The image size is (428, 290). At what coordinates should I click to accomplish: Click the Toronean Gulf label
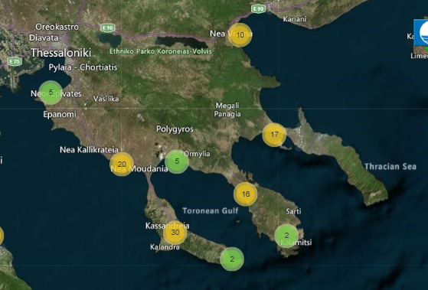(x=211, y=211)
